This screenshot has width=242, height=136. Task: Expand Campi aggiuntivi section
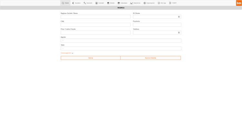coord(67,53)
